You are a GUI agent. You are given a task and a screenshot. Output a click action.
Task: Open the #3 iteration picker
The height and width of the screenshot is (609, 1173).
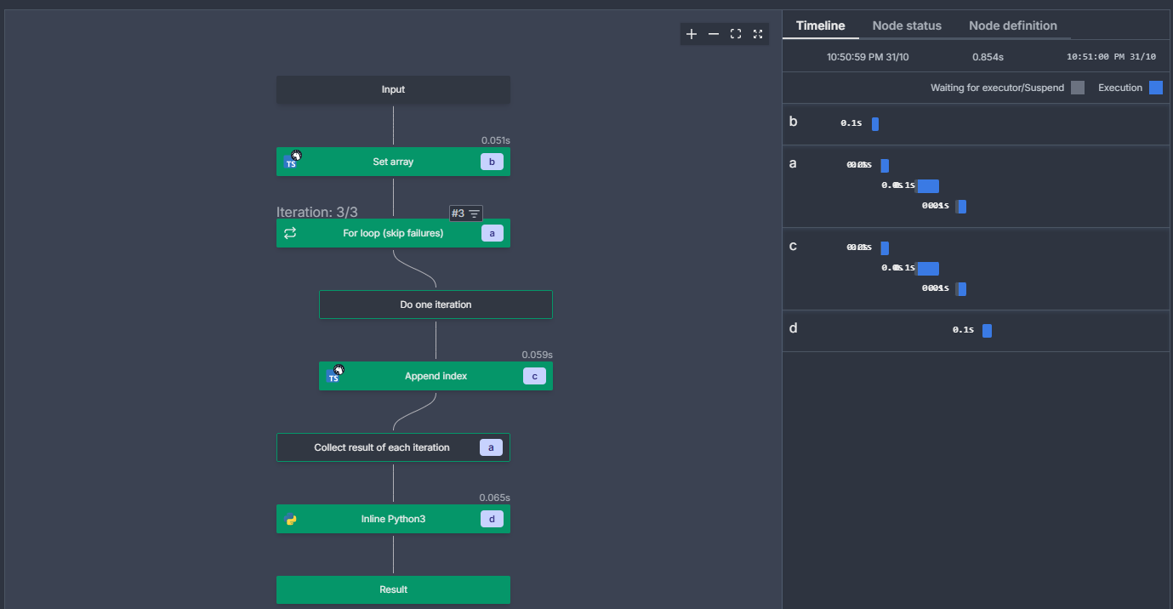(x=466, y=213)
